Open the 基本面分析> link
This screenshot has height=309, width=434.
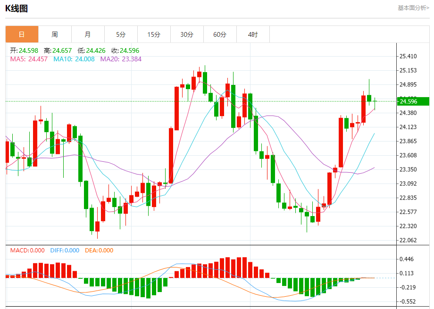click(x=414, y=8)
